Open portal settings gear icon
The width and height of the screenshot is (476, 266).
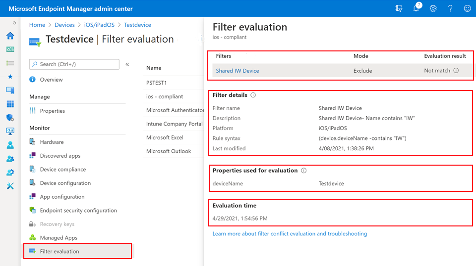tap(433, 8)
